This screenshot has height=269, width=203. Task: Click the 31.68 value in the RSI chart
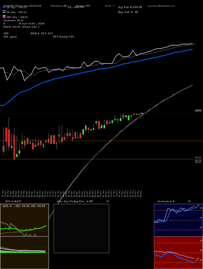[197, 259]
